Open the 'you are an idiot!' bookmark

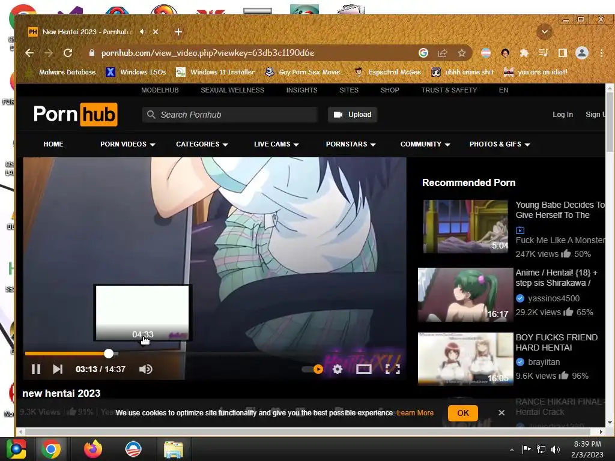point(536,72)
